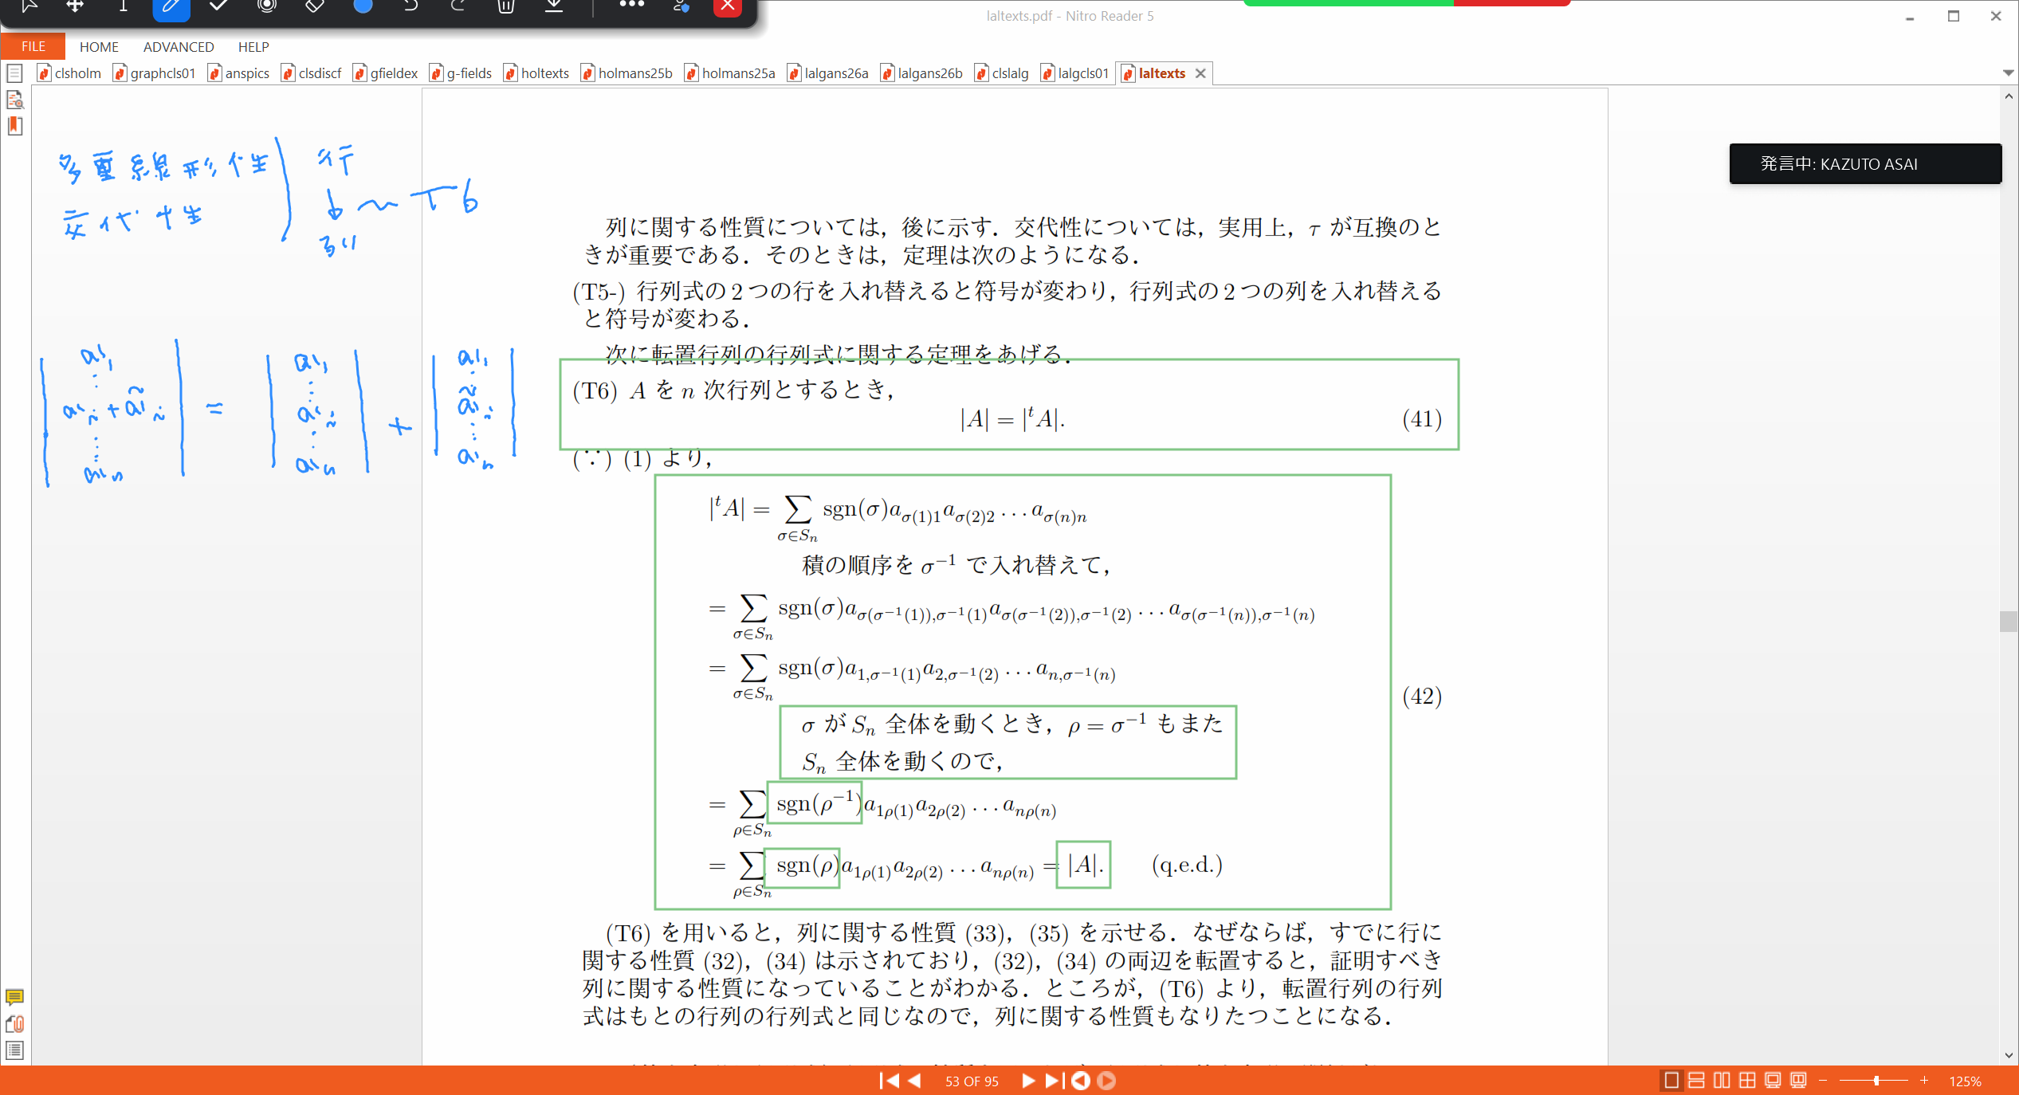
Task: Switch to the anspics document tab
Action: [239, 73]
